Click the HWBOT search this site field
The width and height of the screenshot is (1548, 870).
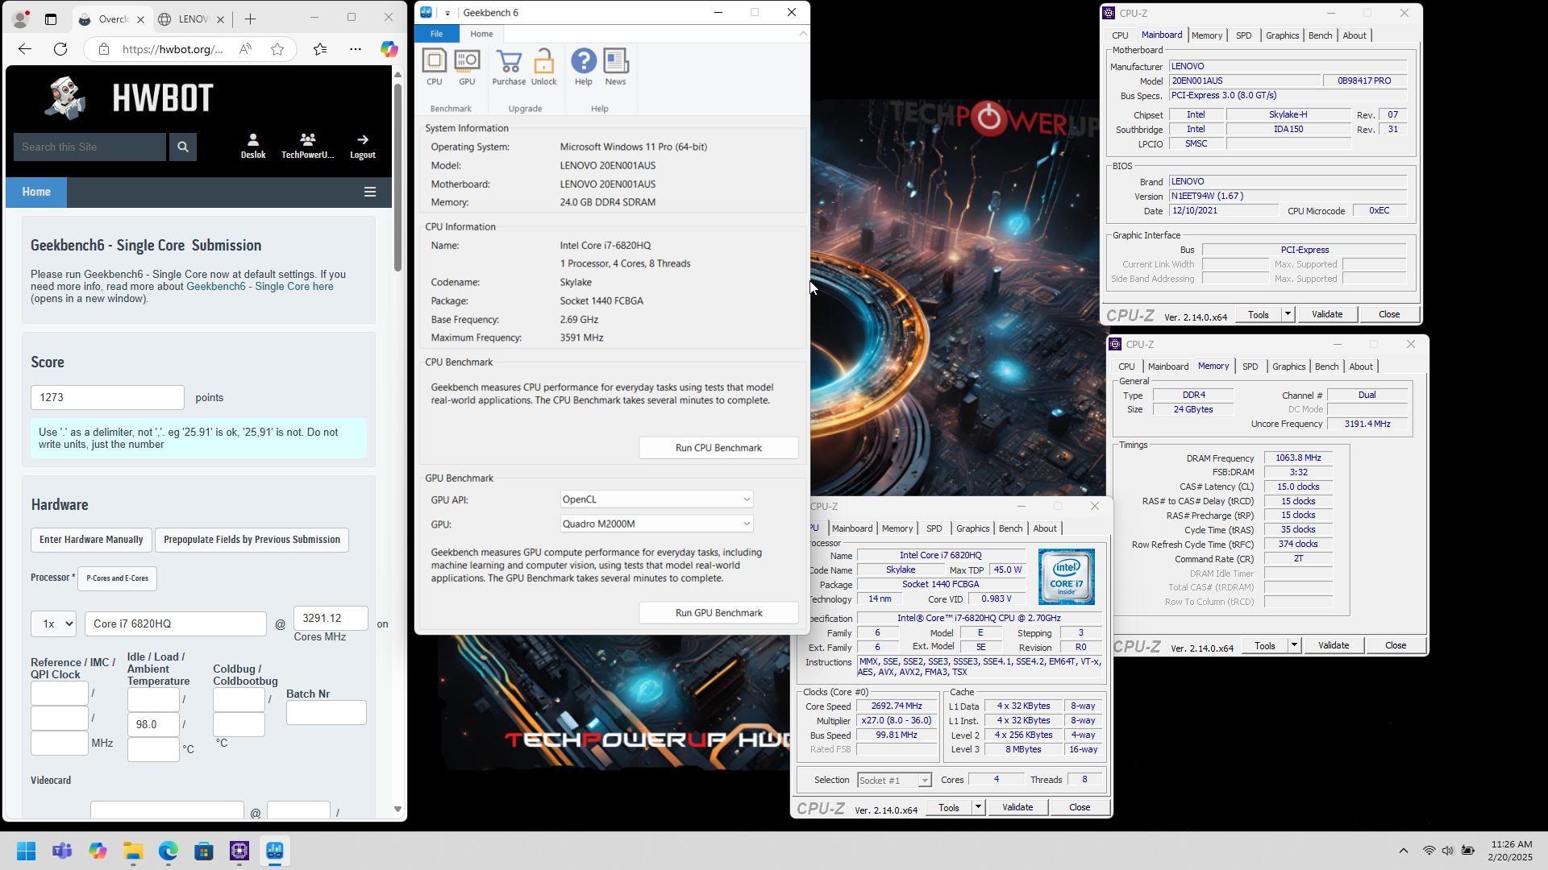(x=89, y=147)
